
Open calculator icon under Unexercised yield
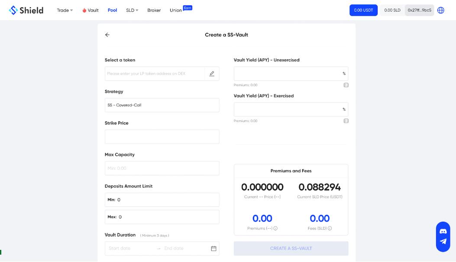[x=346, y=85]
